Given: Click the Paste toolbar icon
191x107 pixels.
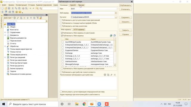Looking at the screenshot, I should [x=19, y=8].
